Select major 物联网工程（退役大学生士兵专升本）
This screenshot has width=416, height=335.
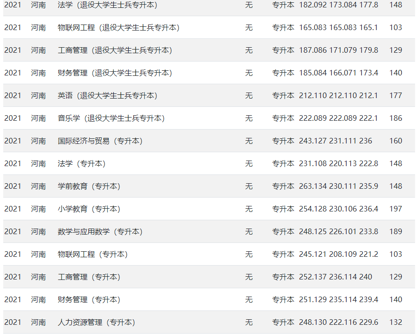click(x=118, y=28)
